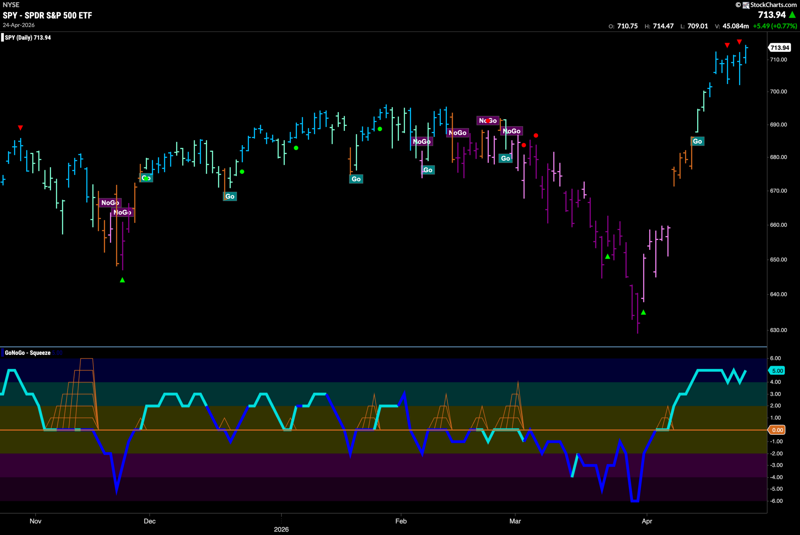Screen dimensions: 800x535
Task: Click the second NoGo label near 663 in November
Action: 122,212
